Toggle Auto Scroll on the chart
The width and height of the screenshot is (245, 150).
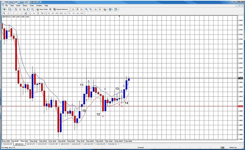96,9
